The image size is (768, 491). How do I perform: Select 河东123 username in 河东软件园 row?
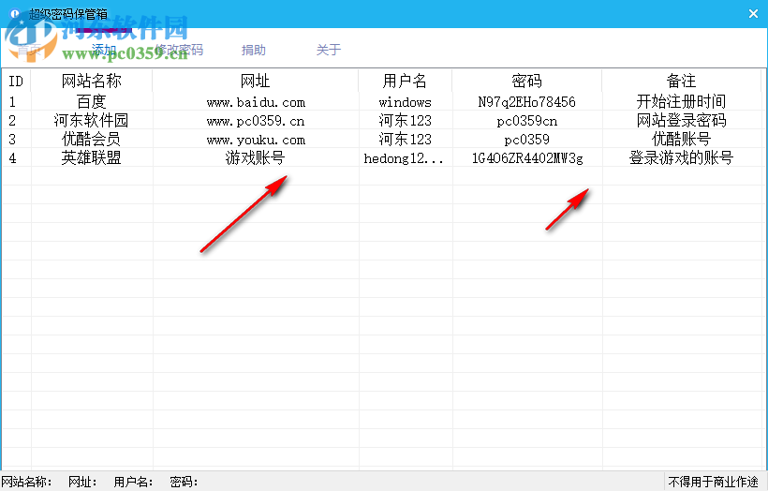tap(405, 121)
